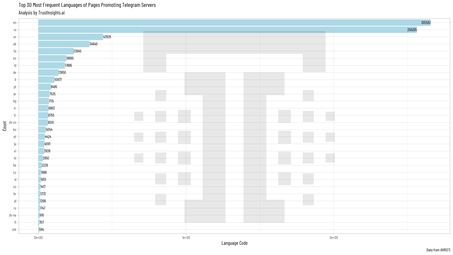Click the value label 1651
Image resolution: width=453 pixels, height=255 pixels.
(43, 179)
